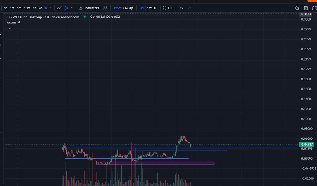The image size is (317, 186).
Task: Show prices in USD
Action: 142,8
